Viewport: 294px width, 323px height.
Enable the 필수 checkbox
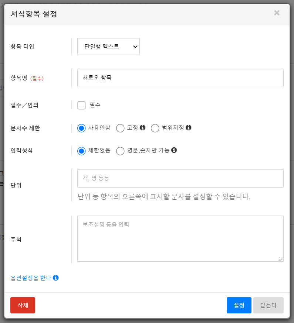click(x=81, y=105)
